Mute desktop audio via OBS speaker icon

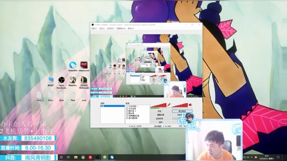(x=191, y=105)
